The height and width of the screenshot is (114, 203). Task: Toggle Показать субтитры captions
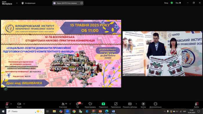pyautogui.click(x=130, y=104)
